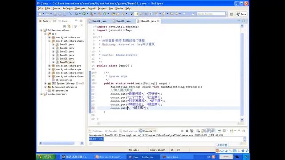Click the IME soft keyboard icon
The height and width of the screenshot is (160, 285).
pyautogui.click(x=235, y=151)
